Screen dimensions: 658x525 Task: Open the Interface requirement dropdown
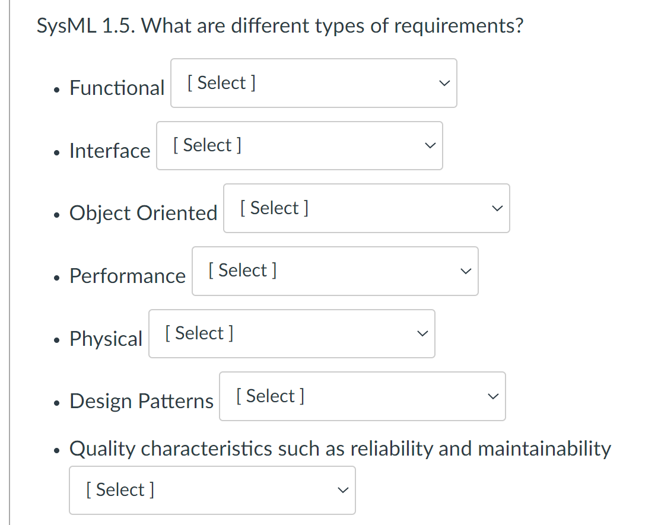pos(300,145)
